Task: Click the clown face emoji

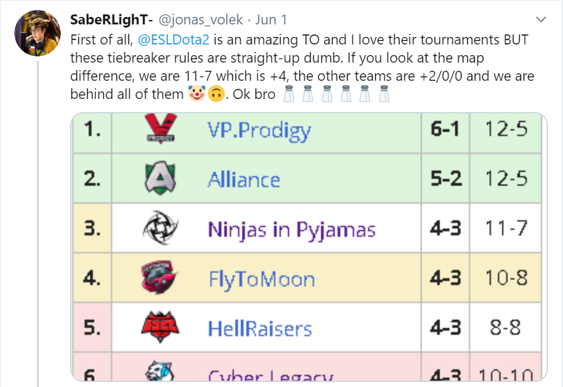Action: click(x=197, y=94)
